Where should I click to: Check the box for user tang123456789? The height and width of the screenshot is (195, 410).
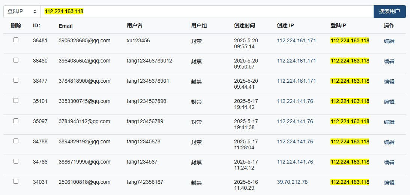[x=16, y=121]
